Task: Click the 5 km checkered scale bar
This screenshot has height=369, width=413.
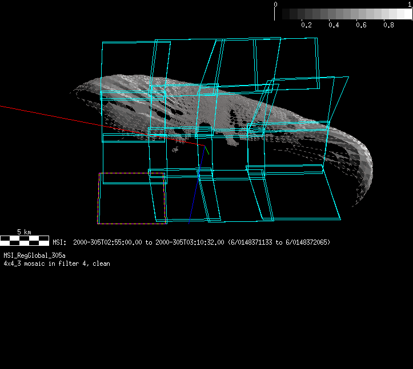Action: point(25,241)
